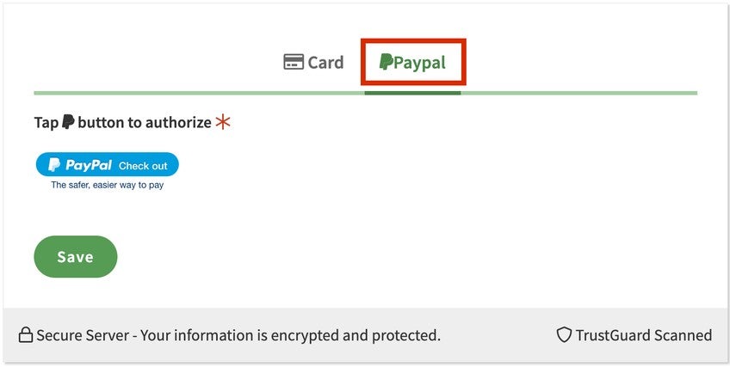The width and height of the screenshot is (730, 367).
Task: Click the light green divider under Card tab
Action: tap(198, 92)
